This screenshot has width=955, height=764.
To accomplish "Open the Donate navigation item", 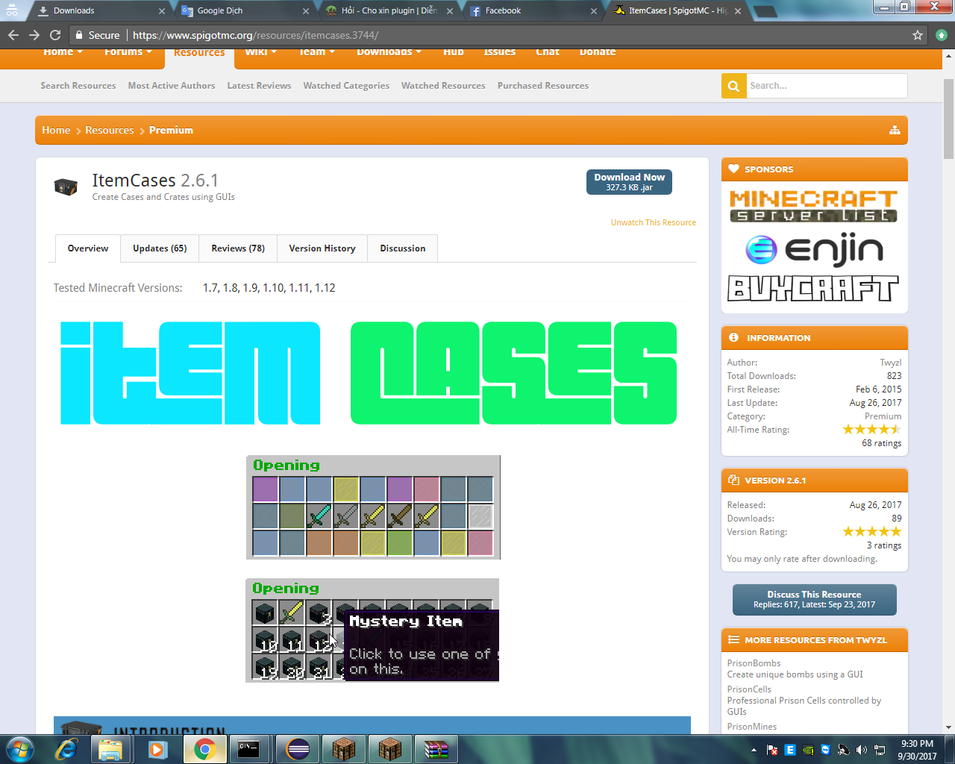I will pyautogui.click(x=598, y=52).
